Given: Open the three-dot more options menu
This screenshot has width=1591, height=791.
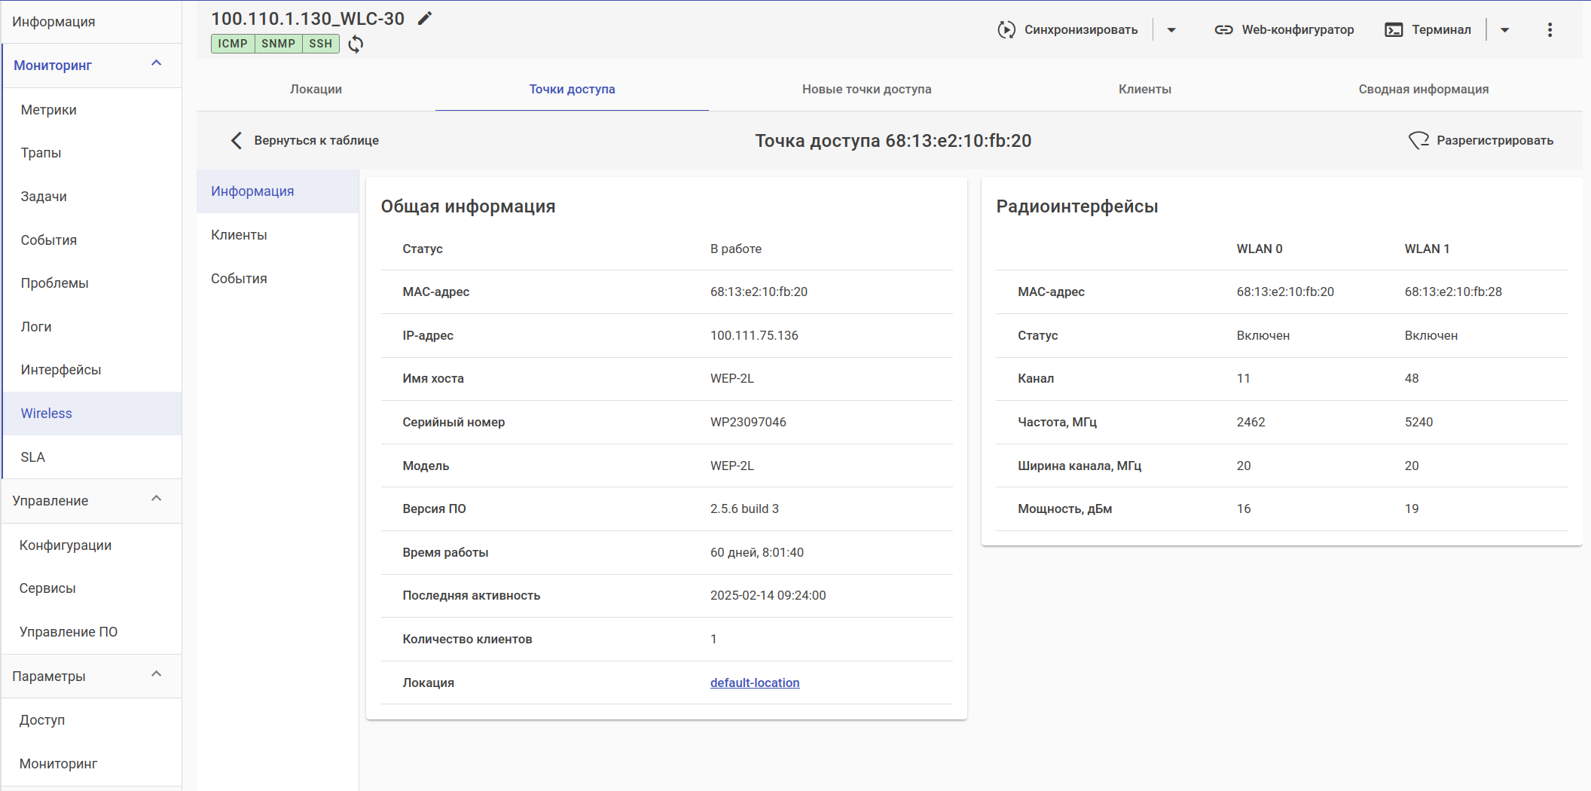Looking at the screenshot, I should [1550, 30].
